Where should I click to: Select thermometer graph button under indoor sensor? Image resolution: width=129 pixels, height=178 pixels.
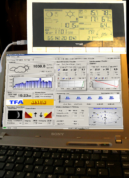[92, 78]
